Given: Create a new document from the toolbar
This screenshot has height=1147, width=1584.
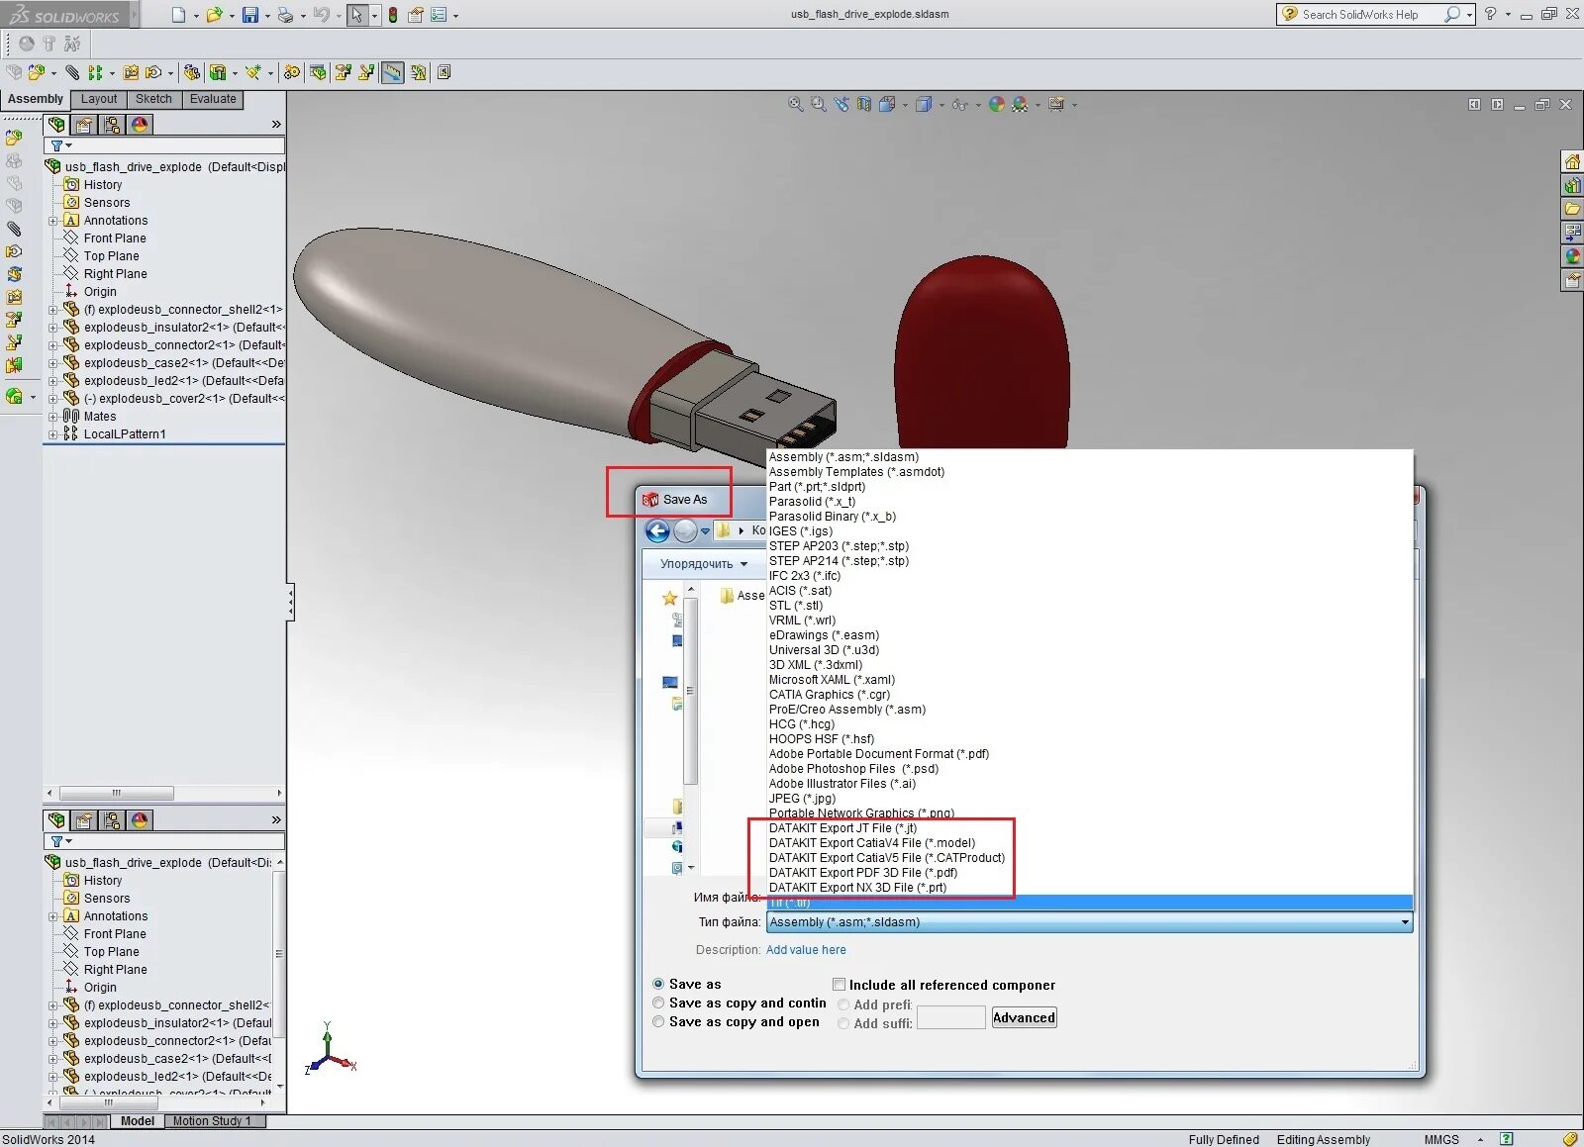Looking at the screenshot, I should tap(178, 15).
